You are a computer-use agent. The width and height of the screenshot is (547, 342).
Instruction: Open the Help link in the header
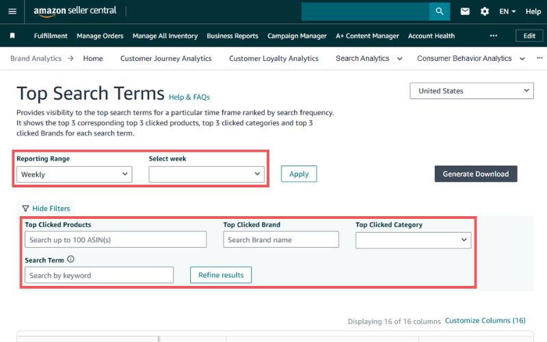tap(533, 12)
